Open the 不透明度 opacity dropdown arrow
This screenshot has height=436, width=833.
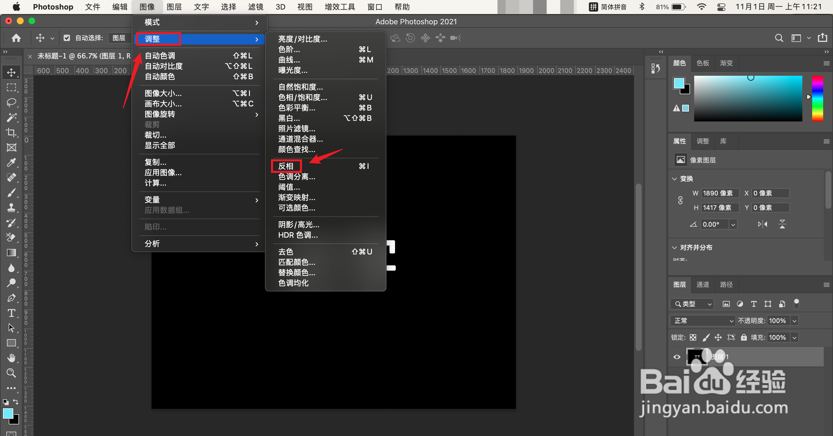click(795, 321)
